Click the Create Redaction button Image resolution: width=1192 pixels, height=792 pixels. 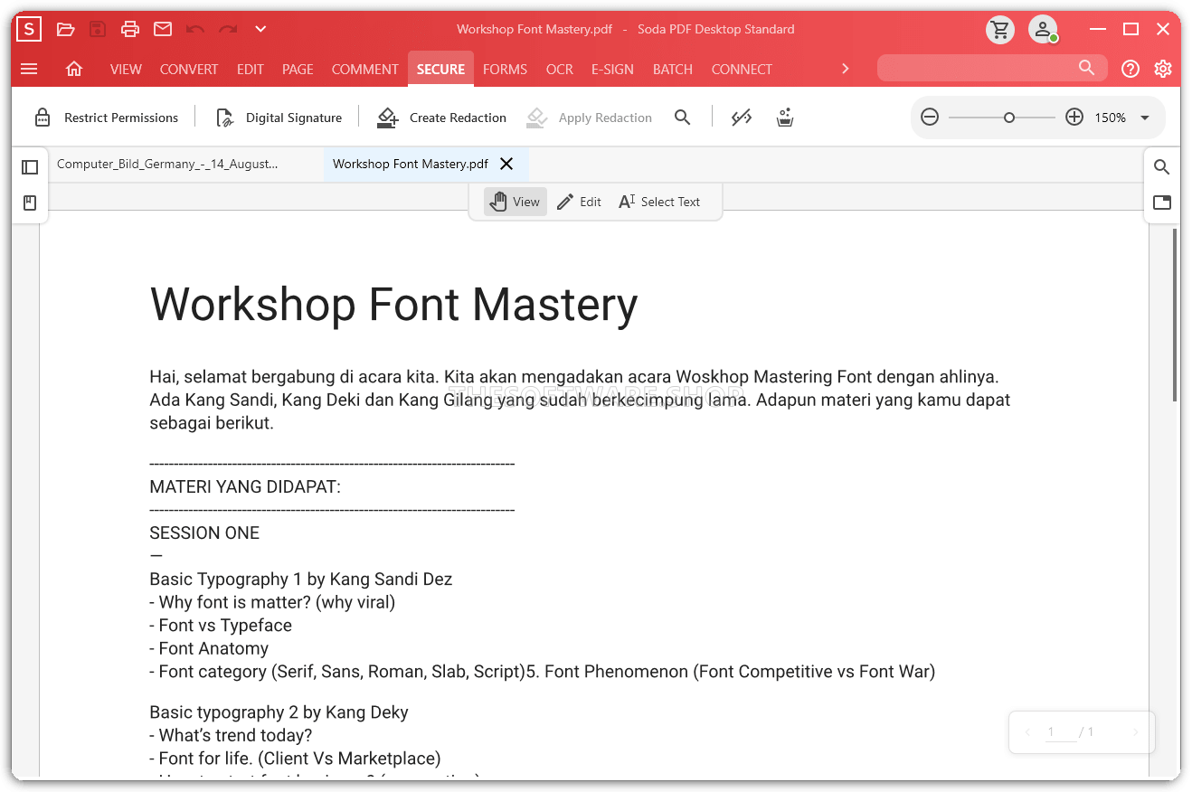pos(442,118)
